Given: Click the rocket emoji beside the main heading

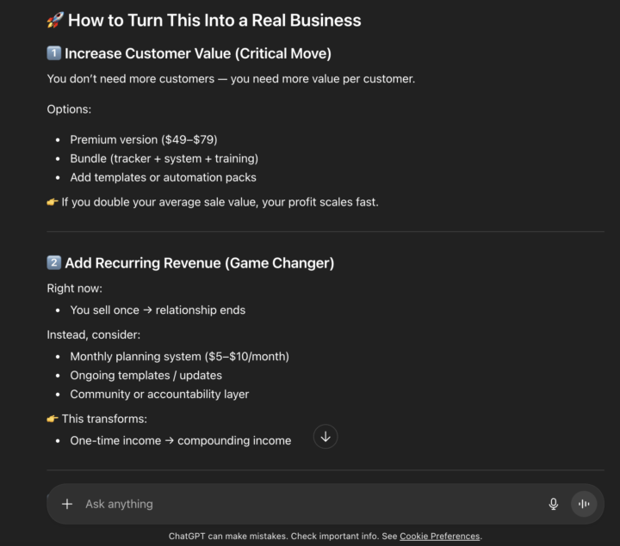Looking at the screenshot, I should coord(55,20).
